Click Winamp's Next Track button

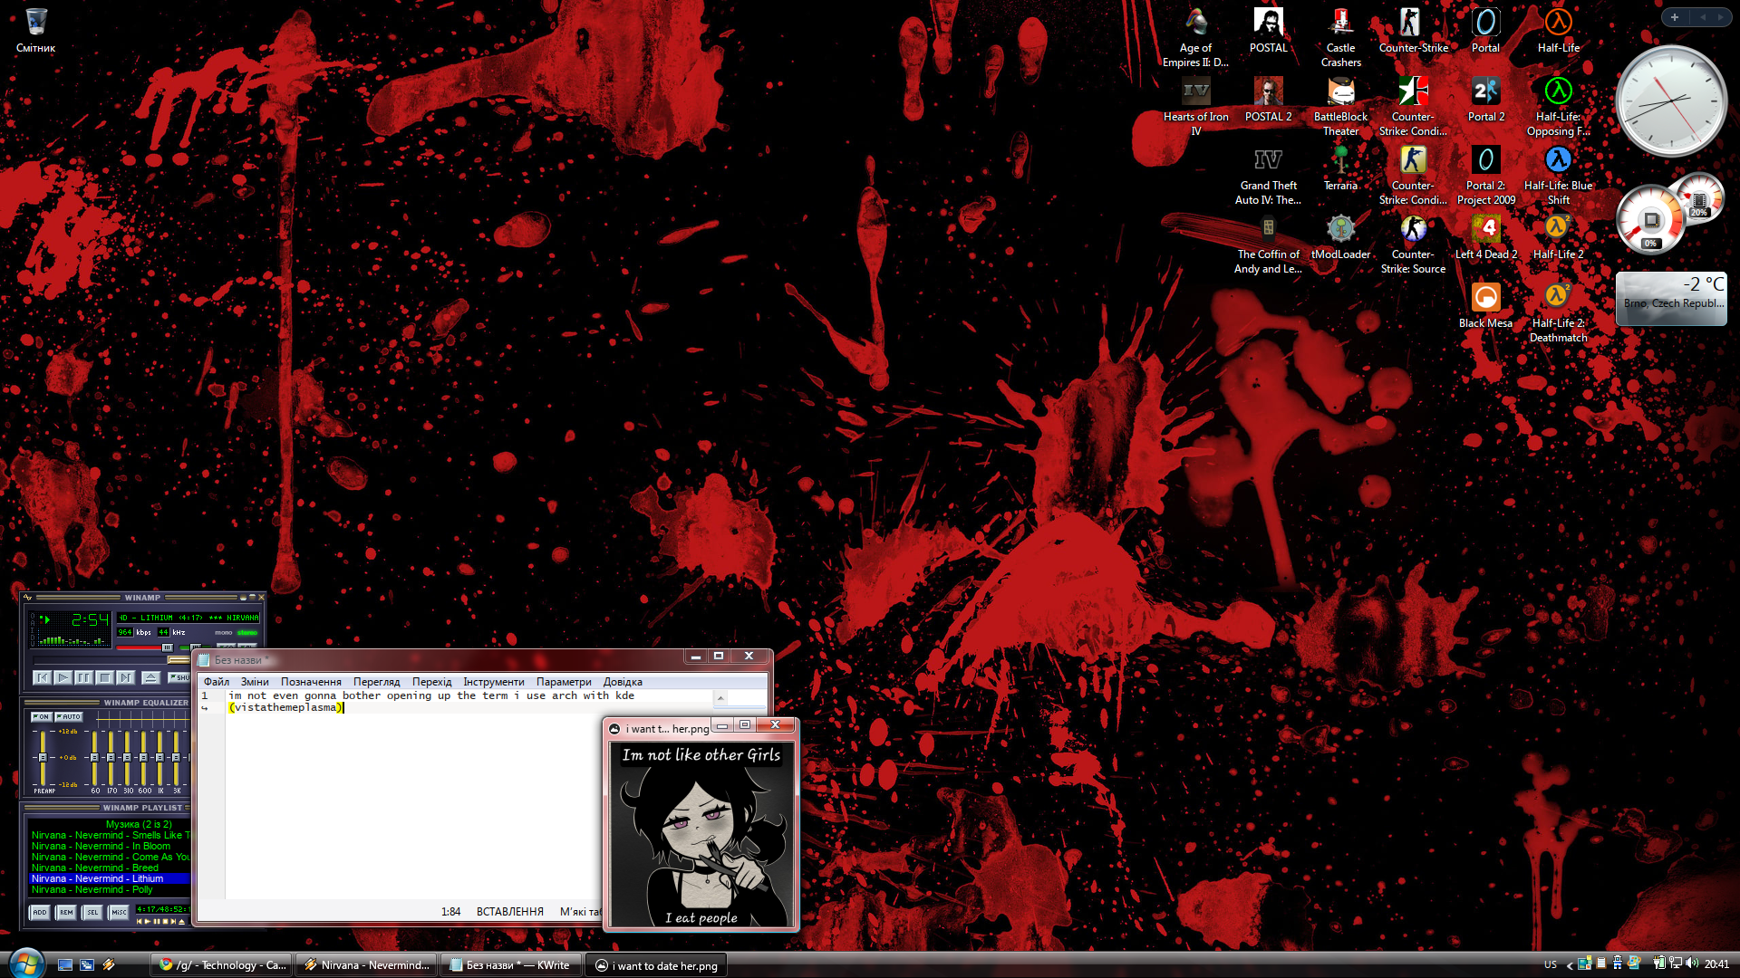[x=125, y=677]
